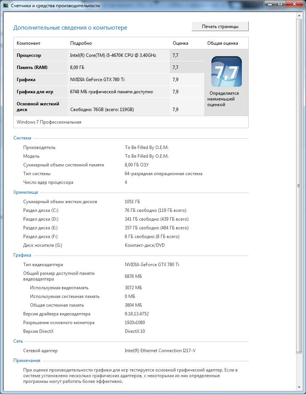This screenshot has width=306, height=395.
Task: Click the Производитель label
Action: 39,147
